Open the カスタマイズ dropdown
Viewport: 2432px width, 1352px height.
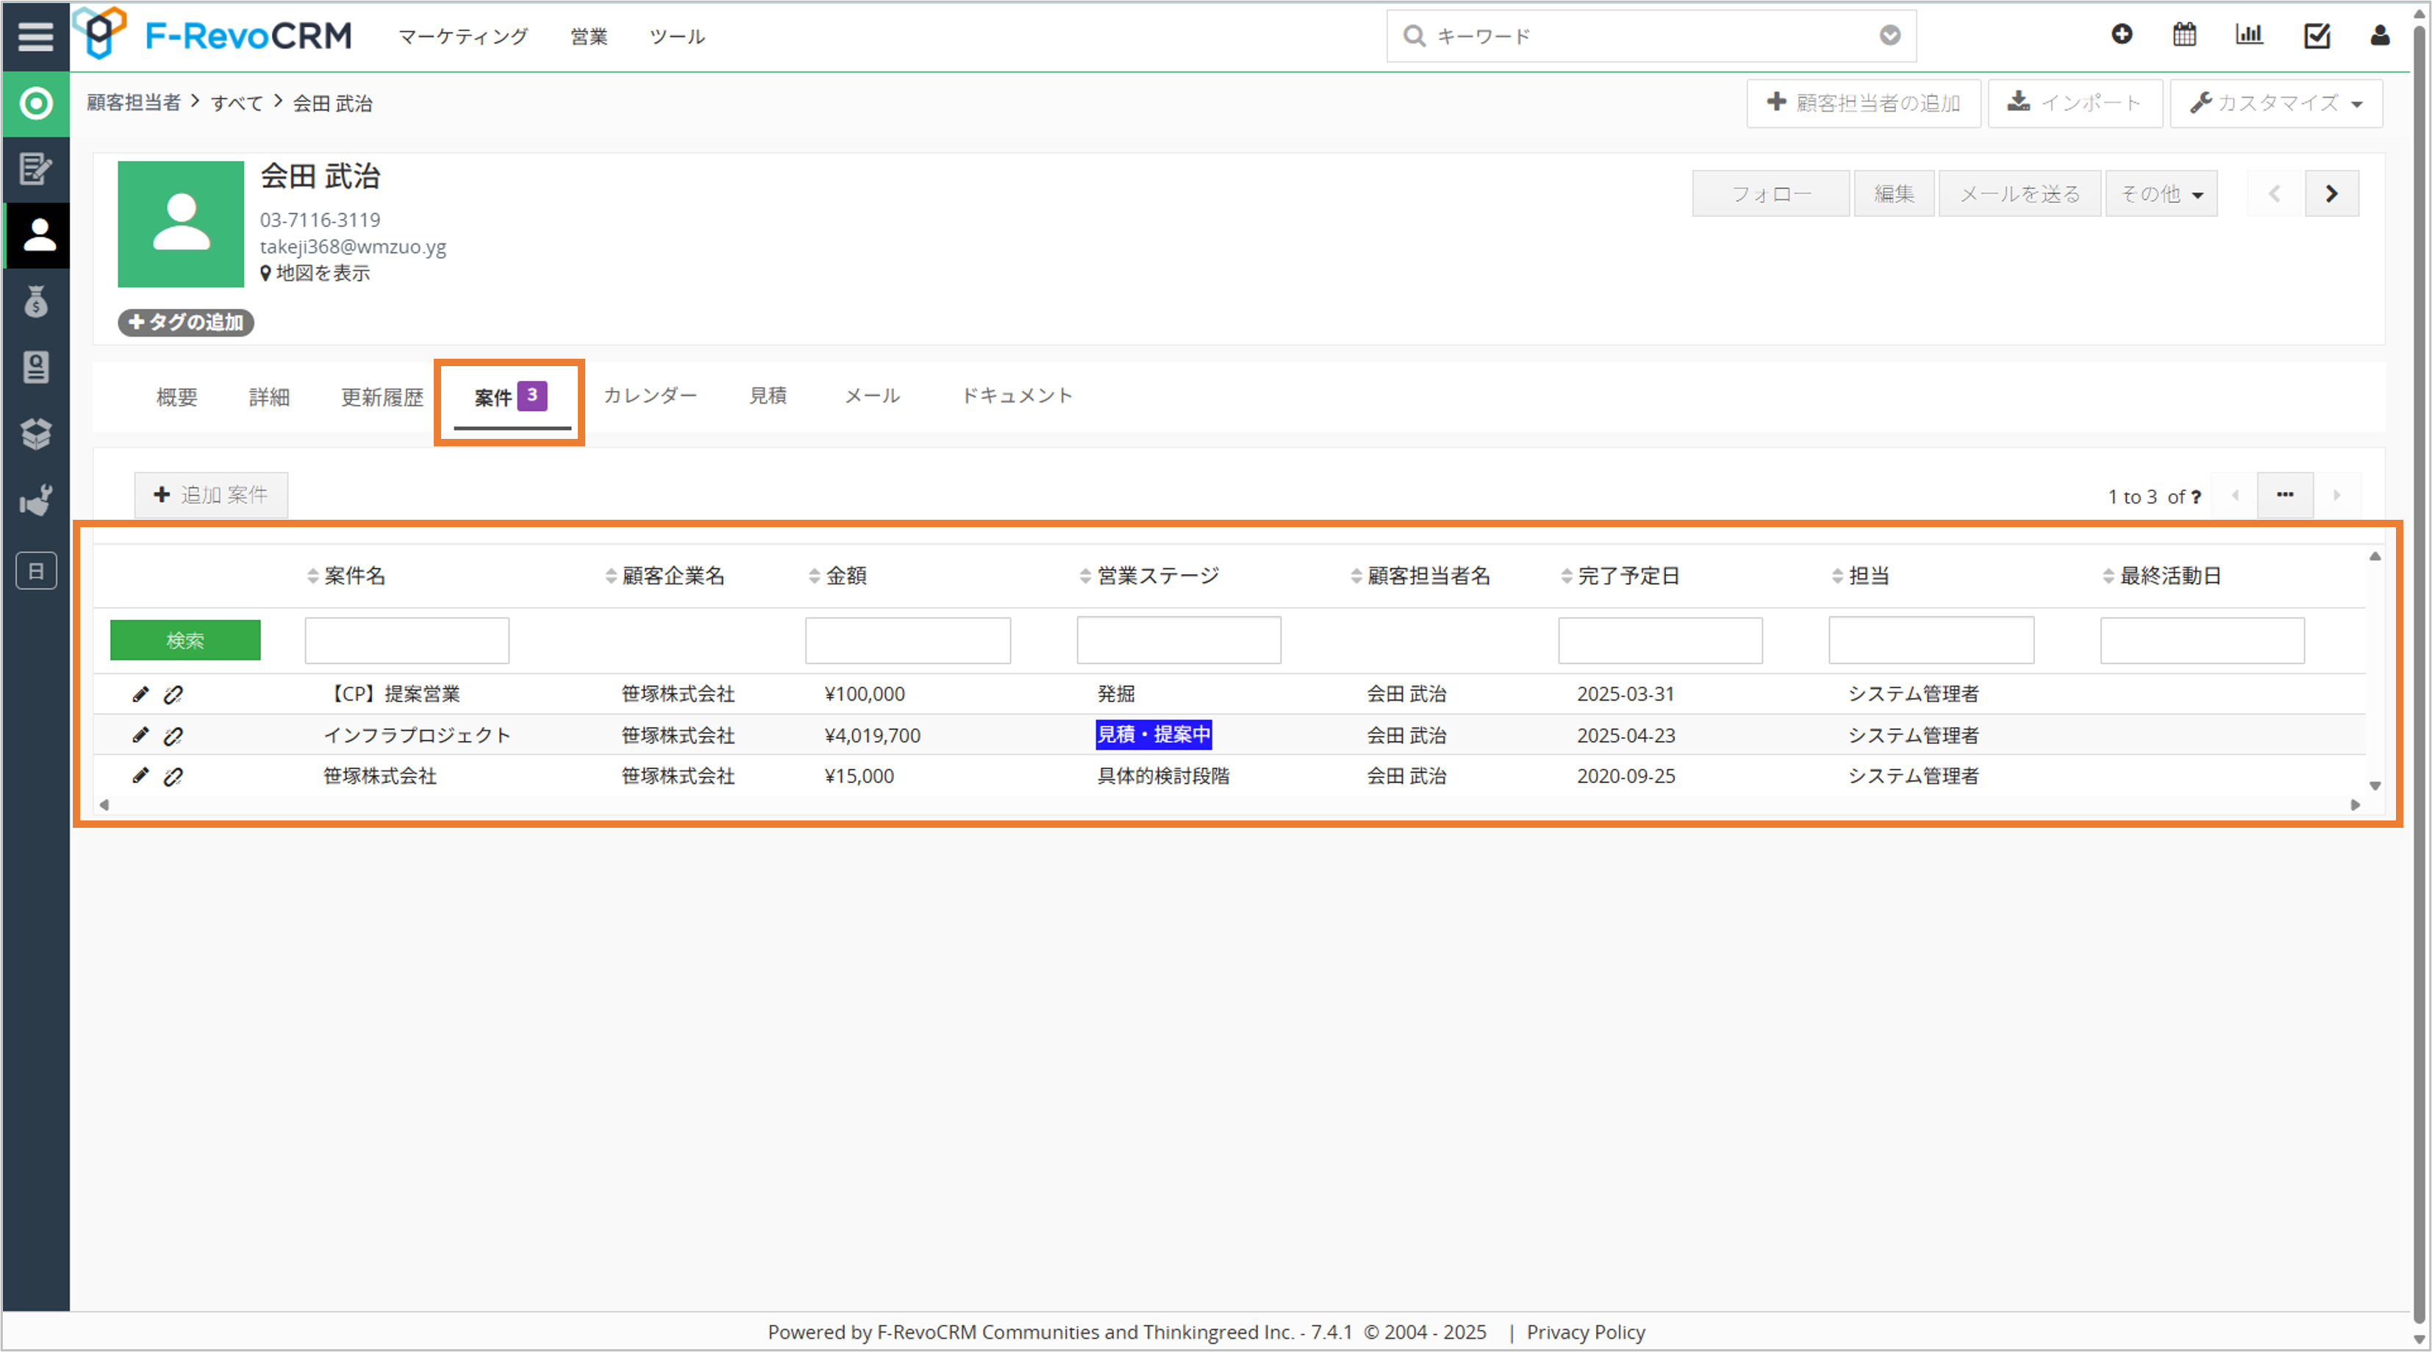tap(2276, 103)
